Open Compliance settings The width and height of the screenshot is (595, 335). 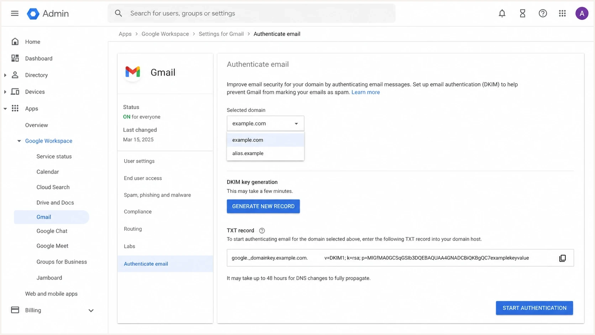click(x=138, y=211)
